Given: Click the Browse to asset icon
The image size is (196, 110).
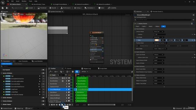Looking at the screenshot, I should tap(7, 8).
